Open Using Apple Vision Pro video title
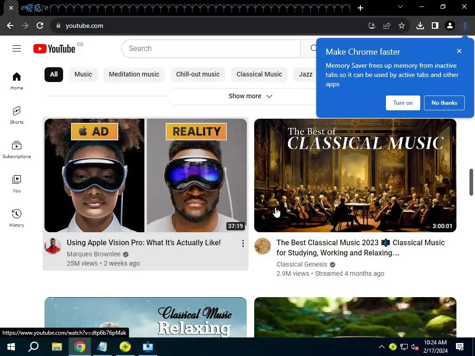 pos(144,243)
